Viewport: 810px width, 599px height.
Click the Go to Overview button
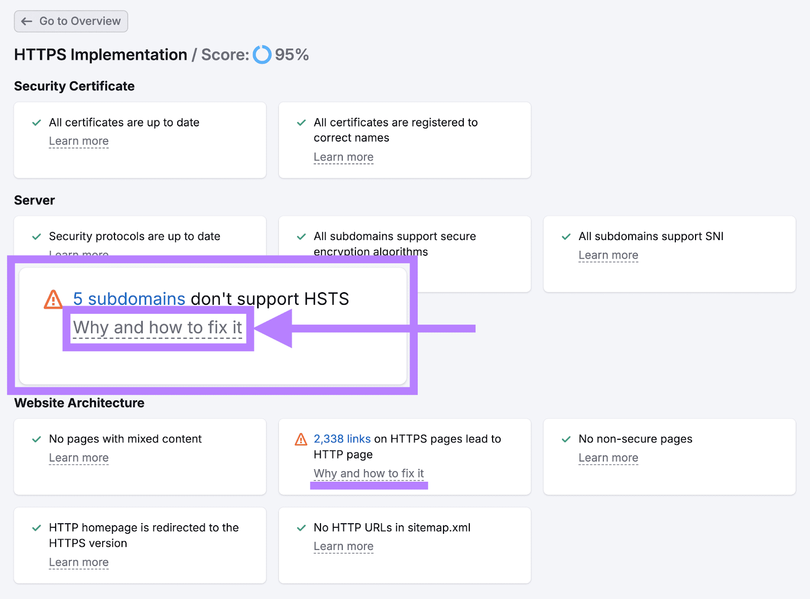[x=71, y=21]
